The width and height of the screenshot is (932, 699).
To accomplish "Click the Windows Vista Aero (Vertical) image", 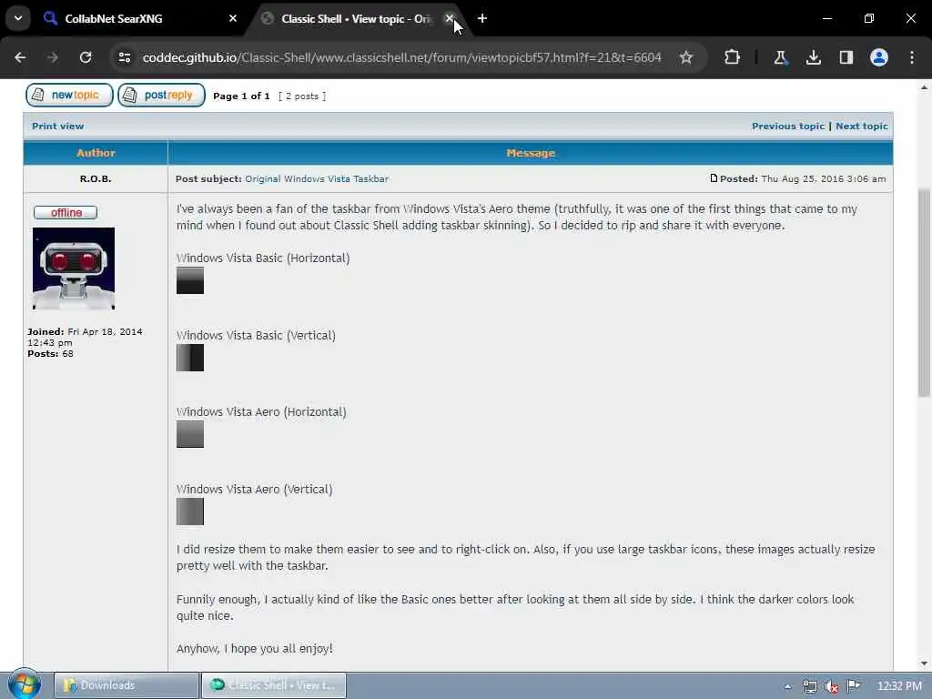I will pos(190,512).
